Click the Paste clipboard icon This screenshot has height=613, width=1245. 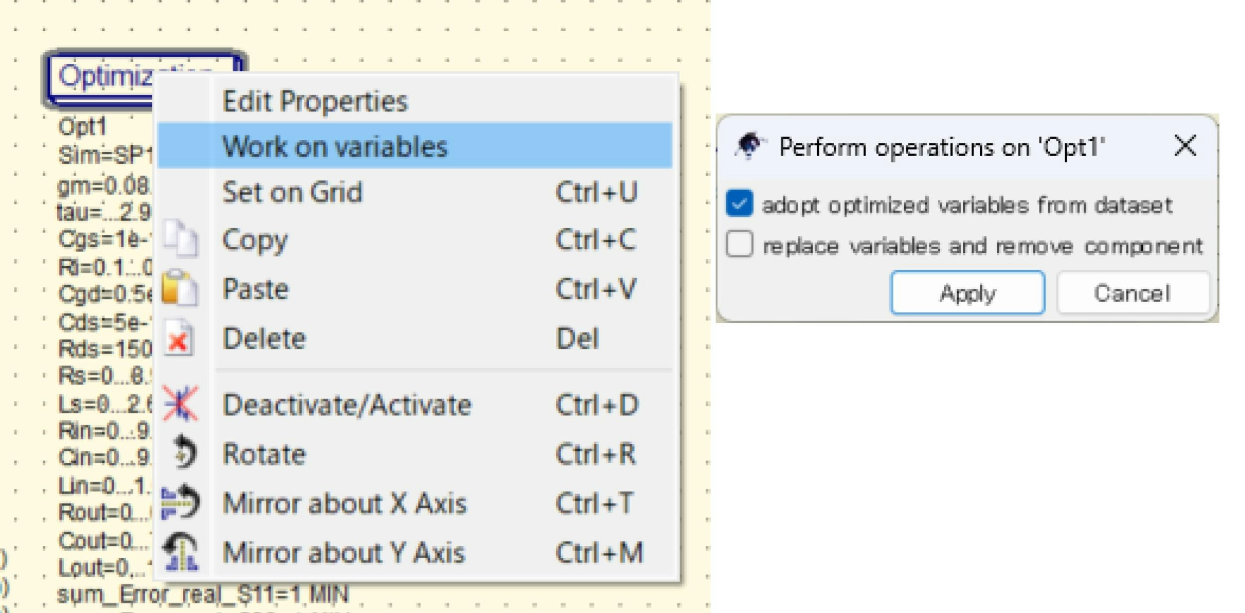click(x=180, y=288)
